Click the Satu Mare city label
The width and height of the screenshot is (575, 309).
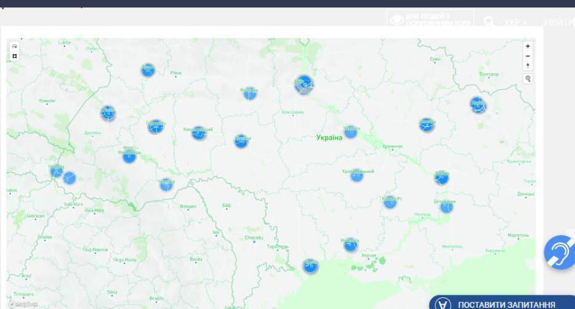click(x=73, y=204)
